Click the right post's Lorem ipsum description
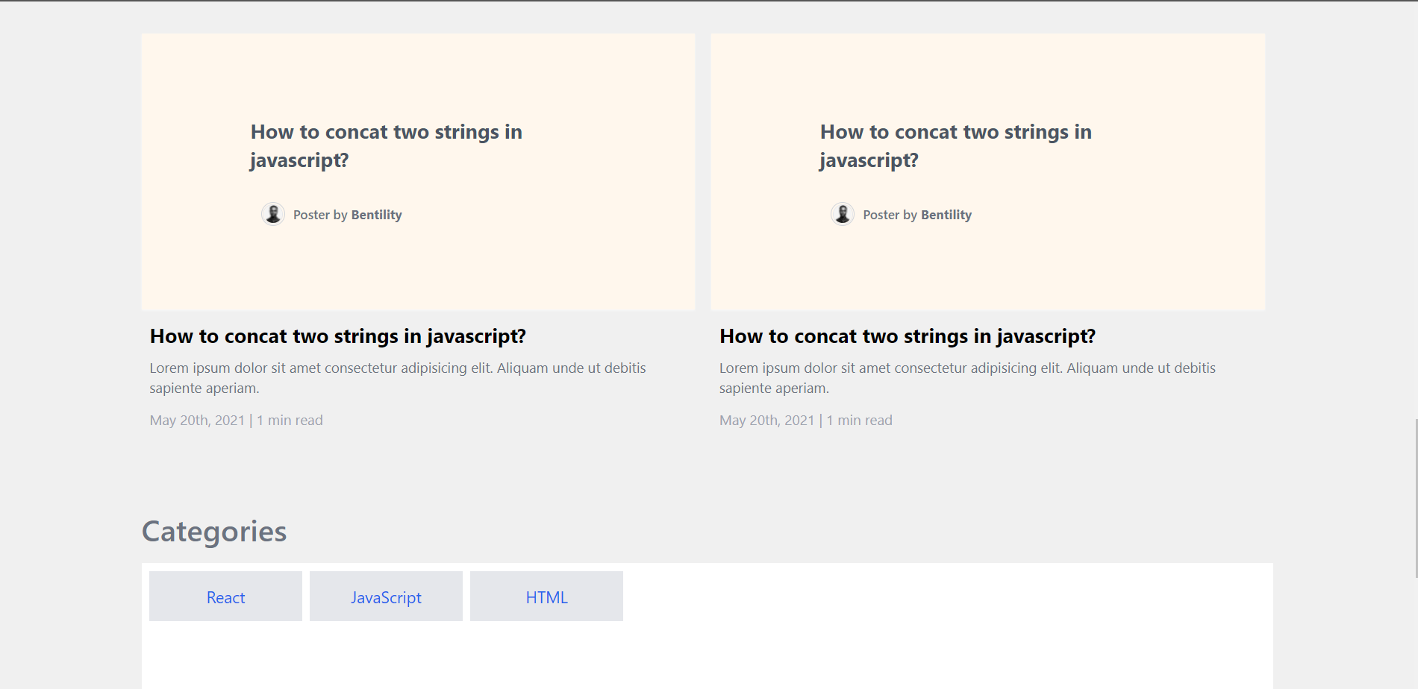This screenshot has width=1418, height=689. (x=966, y=377)
